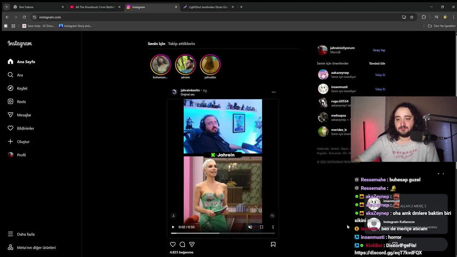Screen dimensions: 457x257
Task: Open Mesajlar messages
Action: [19, 115]
